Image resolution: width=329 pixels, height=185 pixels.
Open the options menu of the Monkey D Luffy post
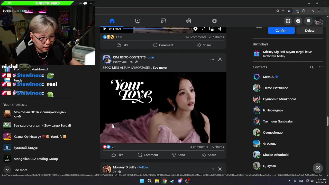(x=212, y=169)
